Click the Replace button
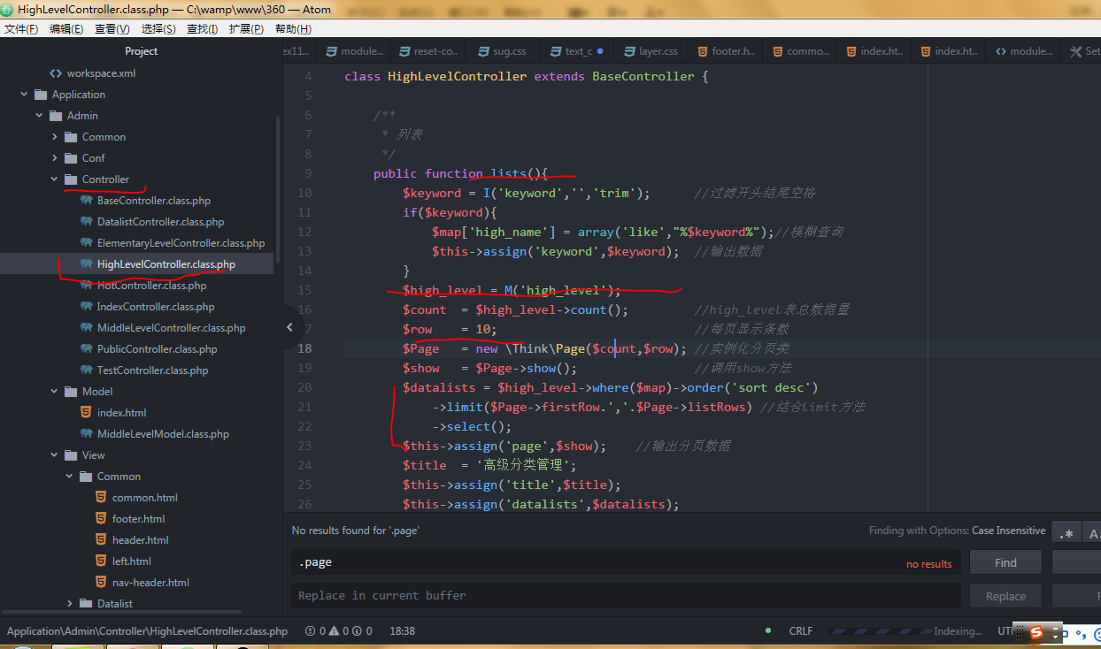Viewport: 1101px width, 649px height. pyautogui.click(x=1005, y=596)
